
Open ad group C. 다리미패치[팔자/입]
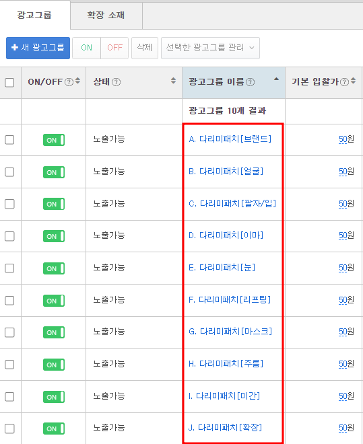click(232, 204)
